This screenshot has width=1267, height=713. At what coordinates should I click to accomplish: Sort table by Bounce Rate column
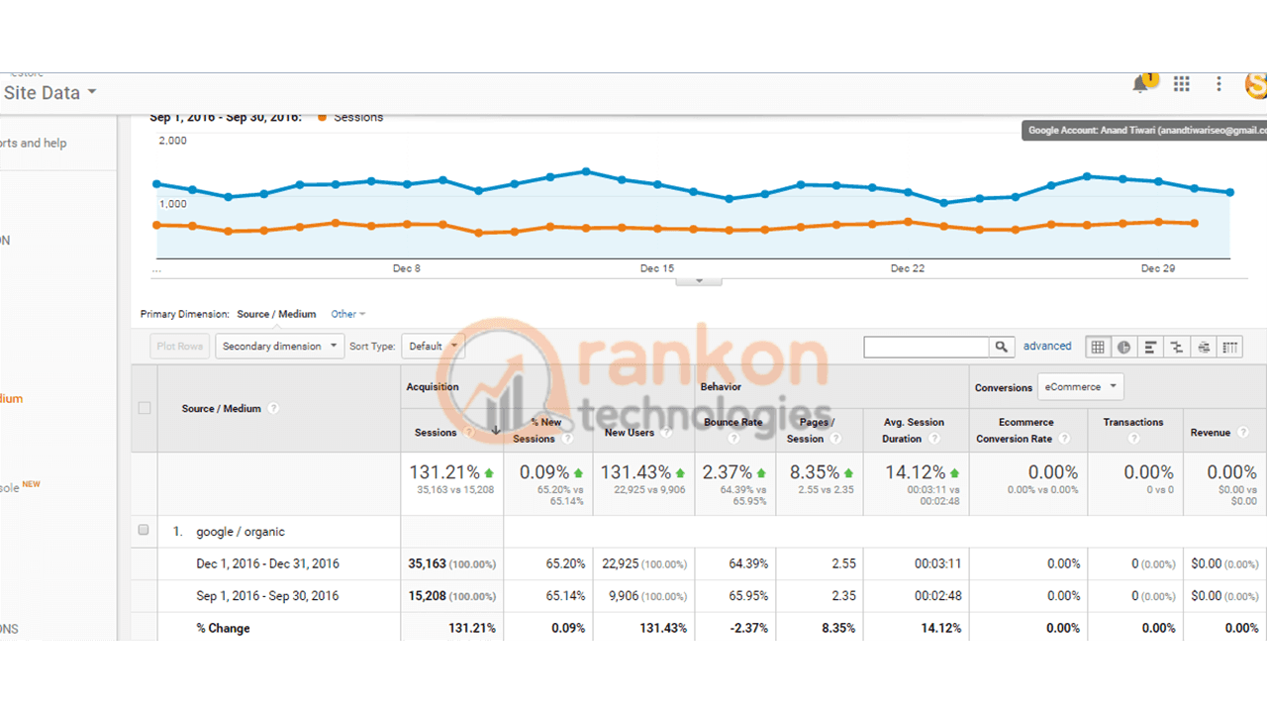click(733, 422)
